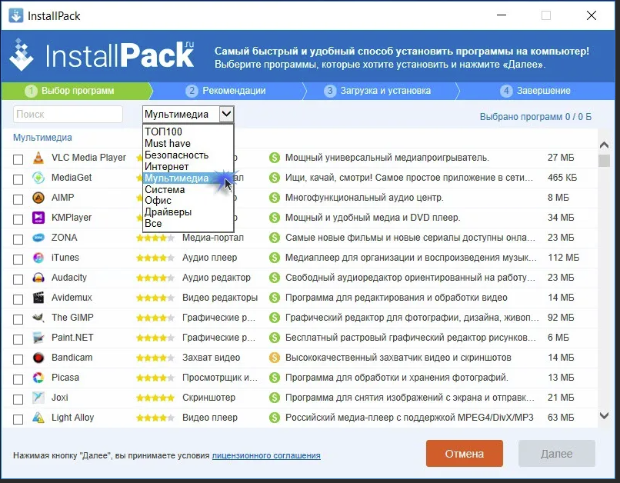The height and width of the screenshot is (483, 620).
Task: Go to step 2 Рекомендации
Action: 226,91
